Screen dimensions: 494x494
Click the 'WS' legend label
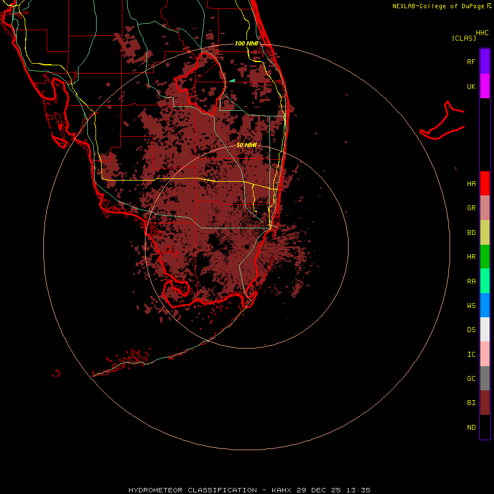[471, 306]
